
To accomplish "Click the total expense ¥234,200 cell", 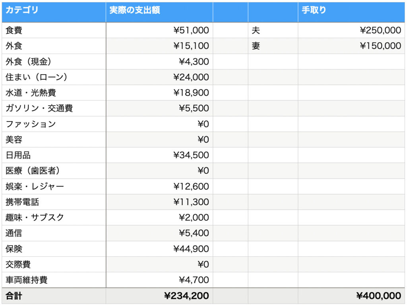I will coord(159,296).
